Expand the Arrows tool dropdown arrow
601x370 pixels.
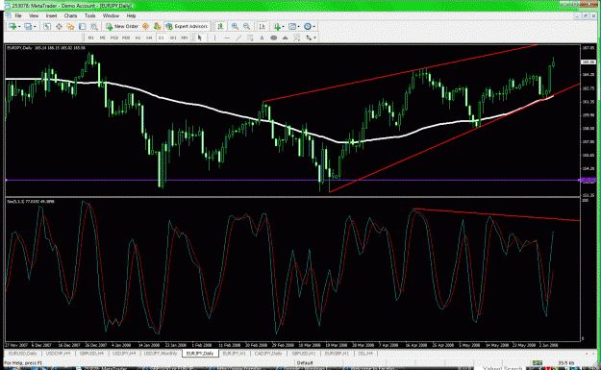click(x=314, y=37)
